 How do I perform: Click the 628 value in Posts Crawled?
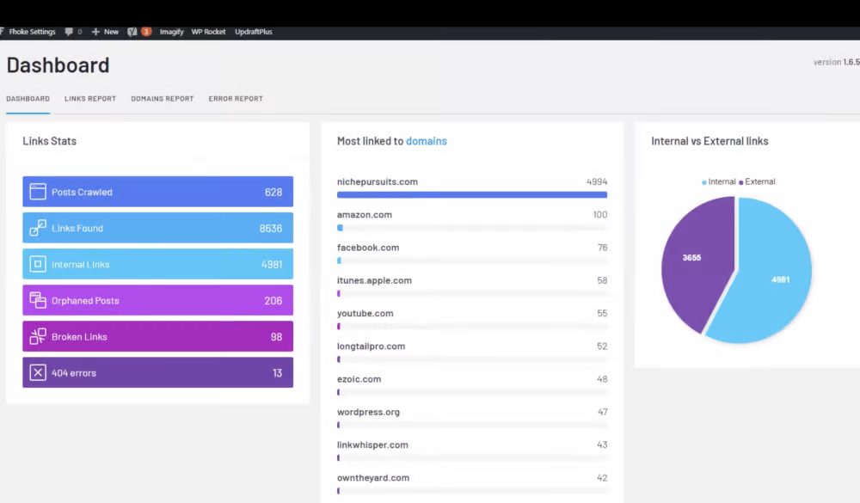pyautogui.click(x=273, y=192)
